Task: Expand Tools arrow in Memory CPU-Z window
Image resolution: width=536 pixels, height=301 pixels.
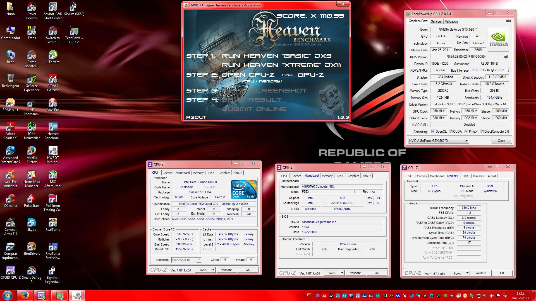Action: [x=467, y=273]
